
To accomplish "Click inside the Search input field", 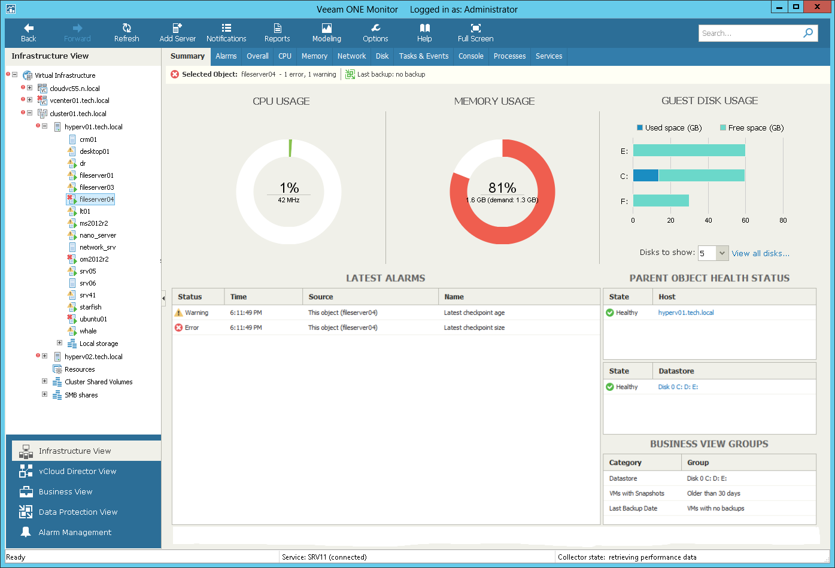I will (748, 34).
